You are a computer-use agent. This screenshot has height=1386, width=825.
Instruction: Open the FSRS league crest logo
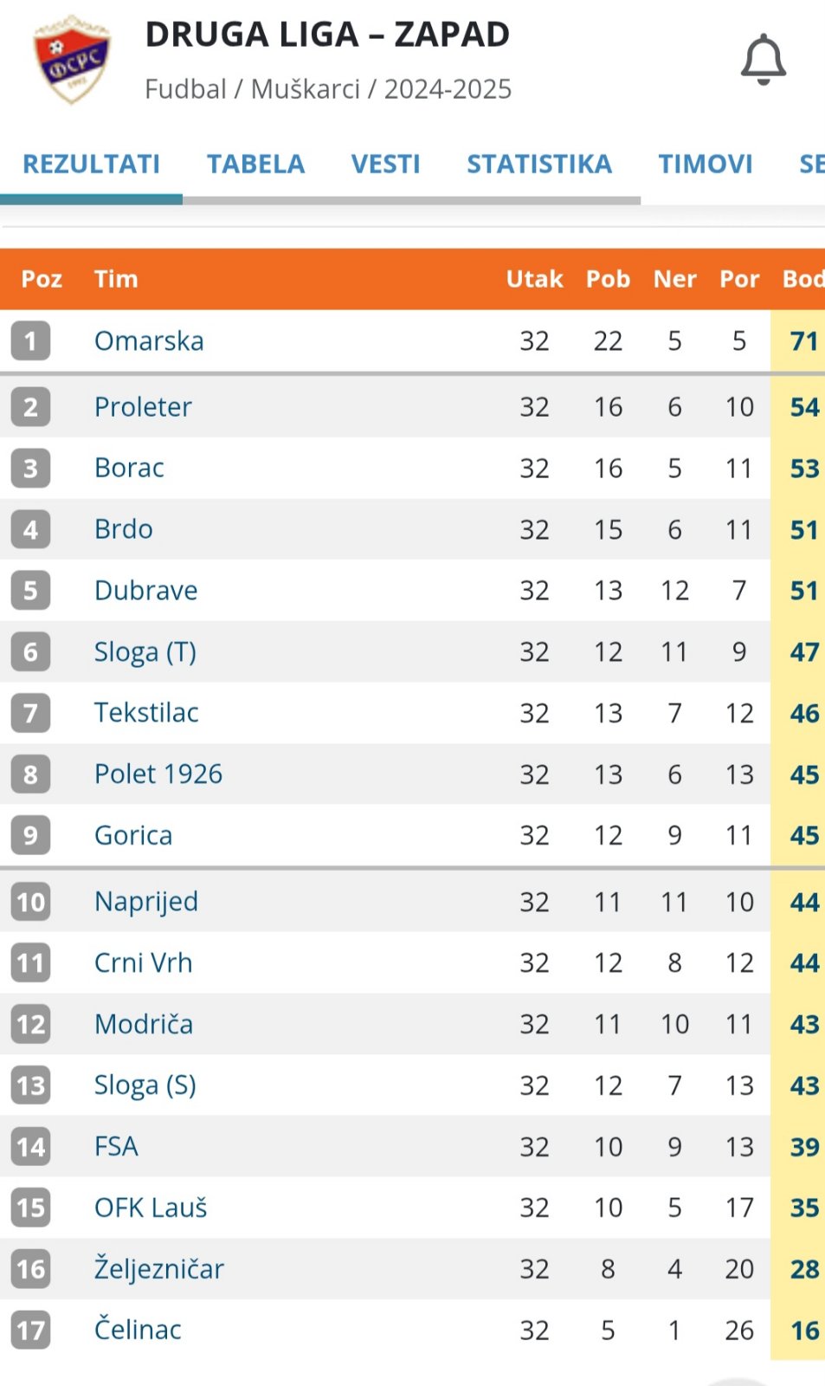pos(73,59)
